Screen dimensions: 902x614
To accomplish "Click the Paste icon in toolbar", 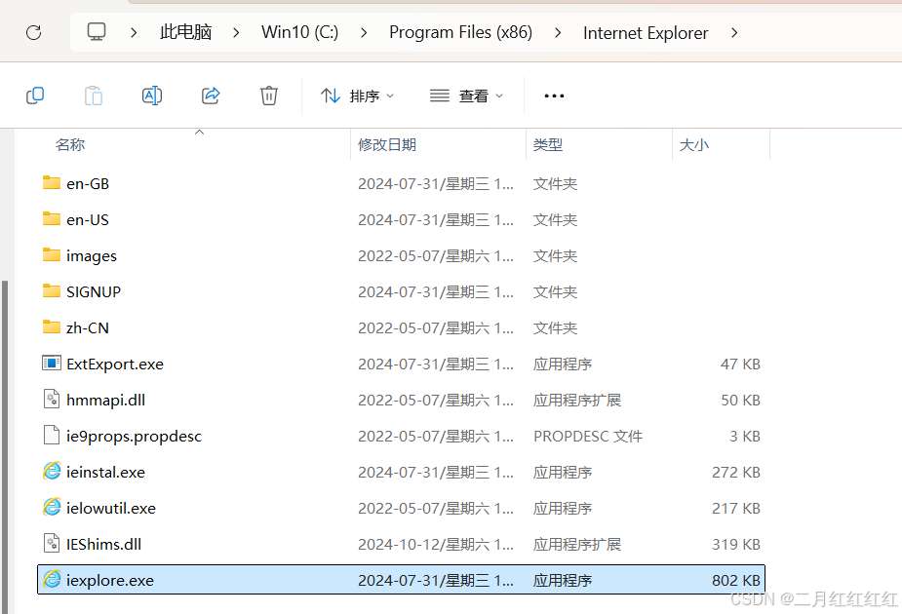I will coord(94,96).
